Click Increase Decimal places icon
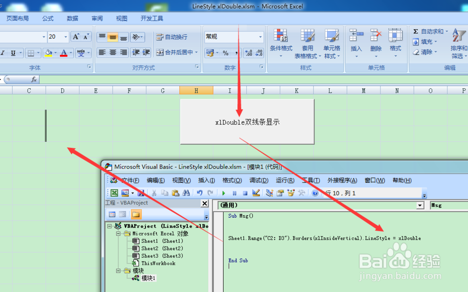This screenshot has width=468, height=292. tap(248, 53)
